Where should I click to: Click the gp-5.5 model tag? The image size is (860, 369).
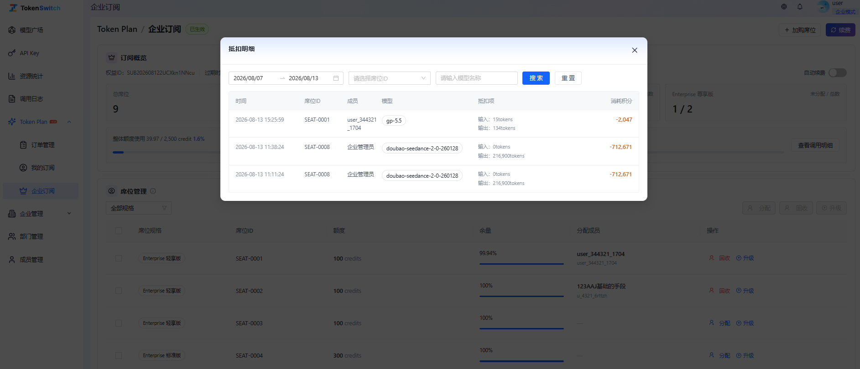pos(394,121)
